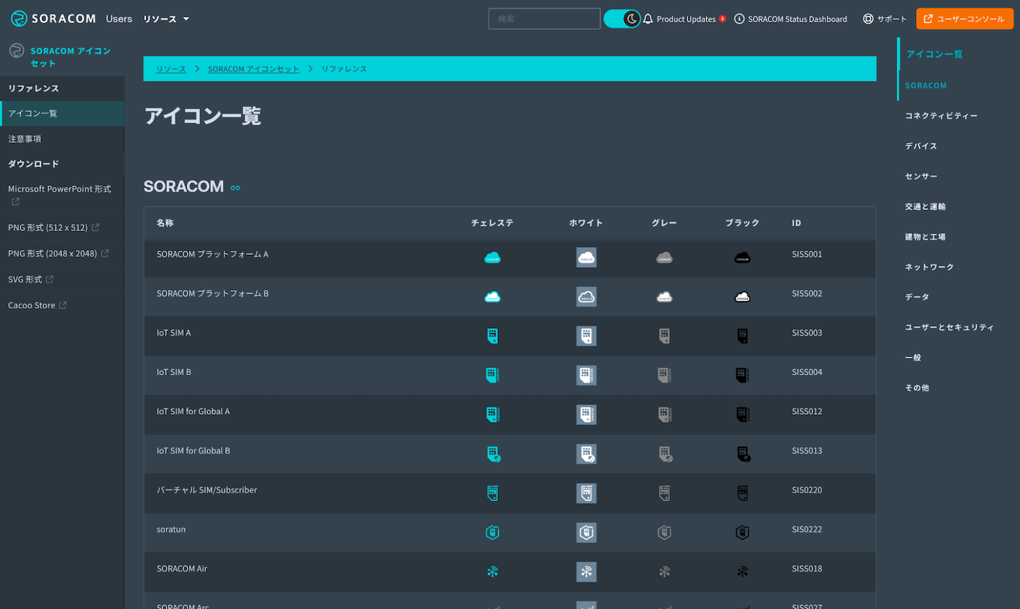1020x609 pixels.
Task: Click SORACOM プラットフォーム B white icon
Action: (x=586, y=297)
